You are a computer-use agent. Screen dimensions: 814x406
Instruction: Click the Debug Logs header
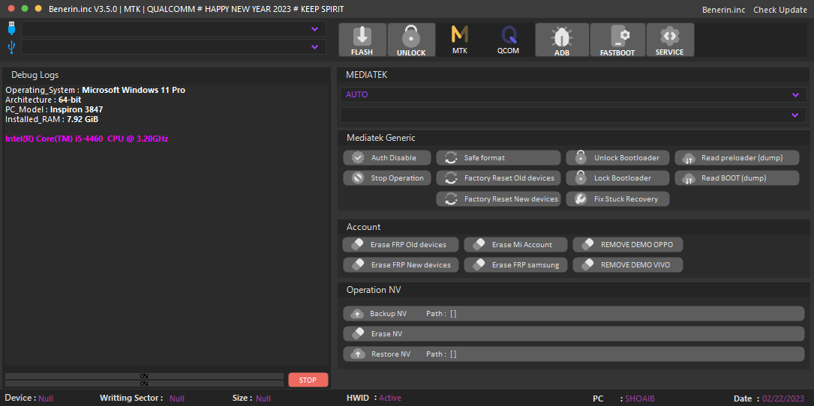[35, 75]
